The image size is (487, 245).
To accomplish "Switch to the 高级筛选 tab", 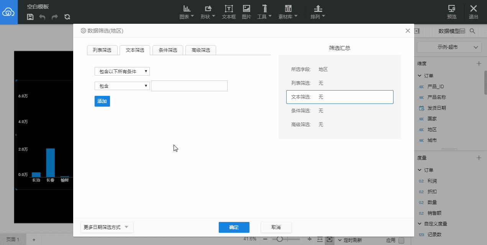I will 201,50.
